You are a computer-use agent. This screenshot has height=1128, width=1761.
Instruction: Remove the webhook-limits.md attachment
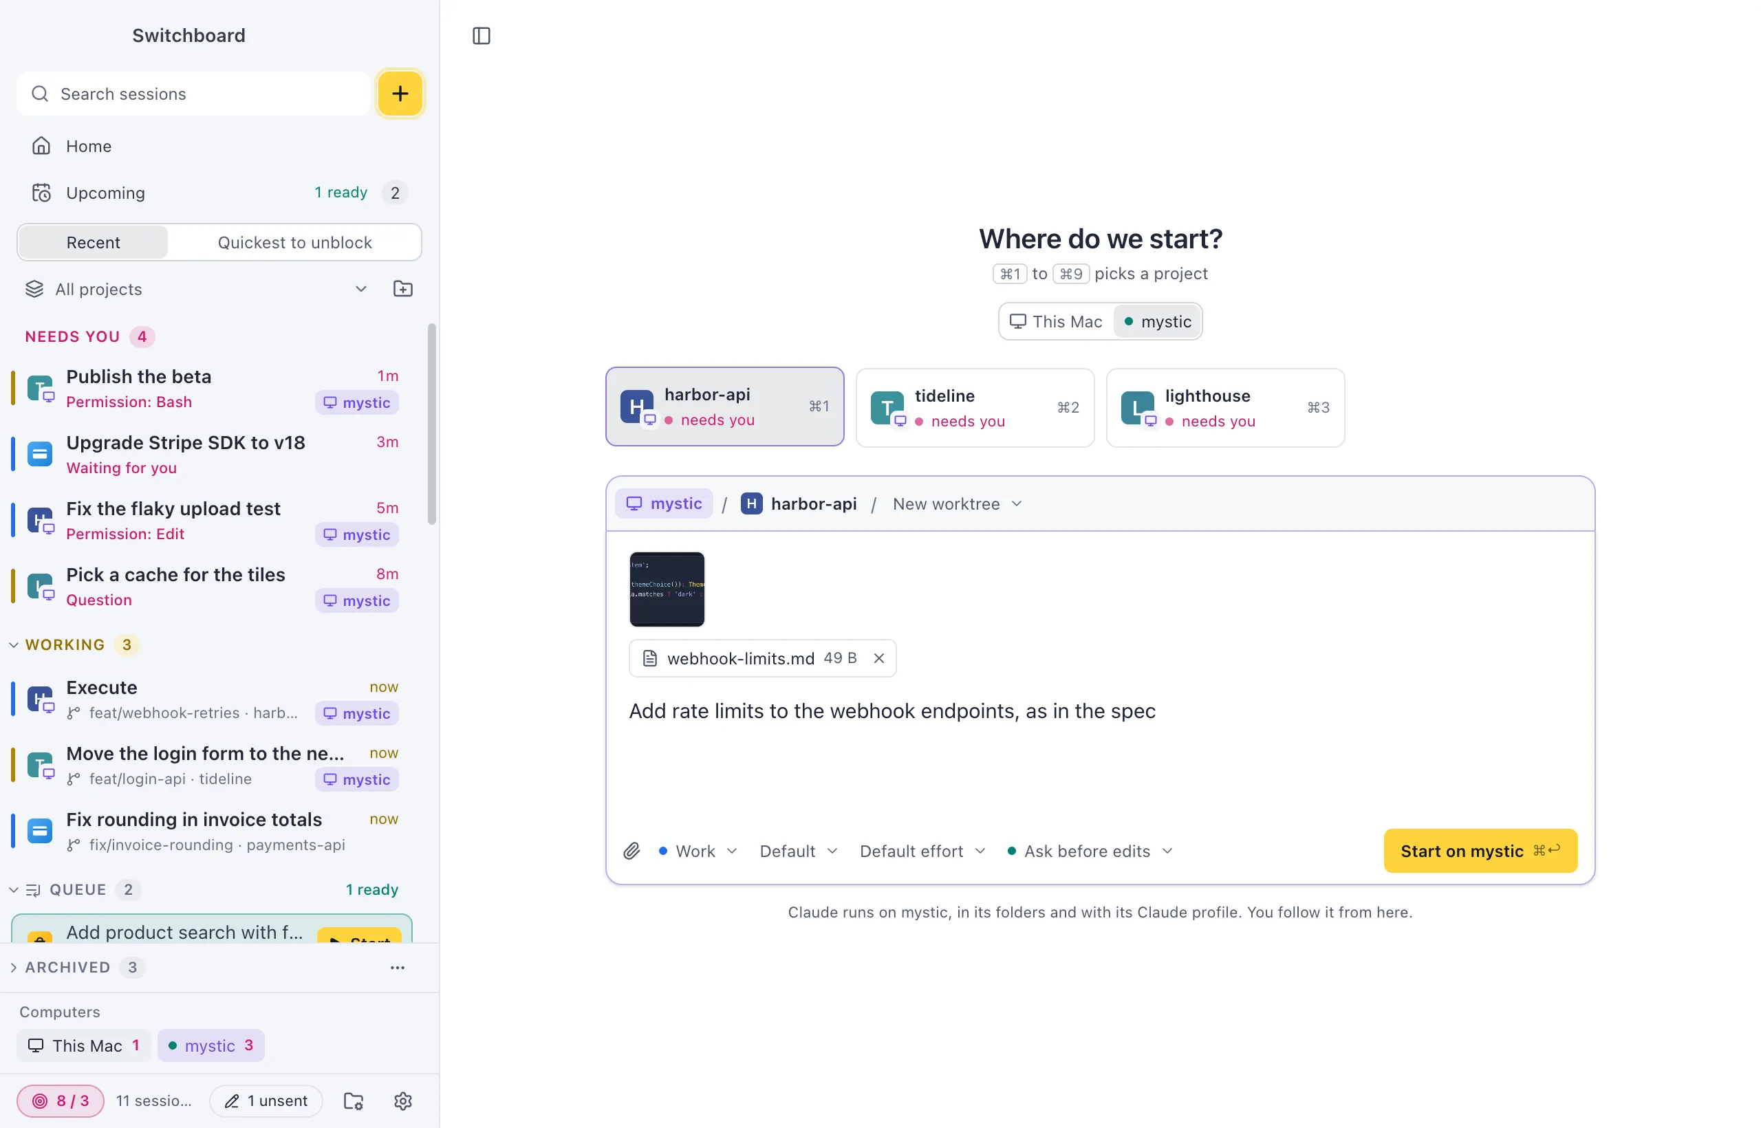(x=879, y=658)
